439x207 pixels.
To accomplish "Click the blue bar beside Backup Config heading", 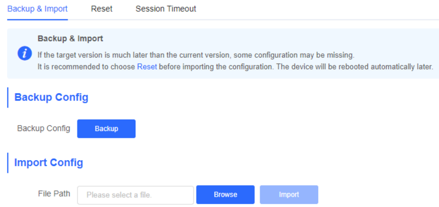I will (8, 98).
